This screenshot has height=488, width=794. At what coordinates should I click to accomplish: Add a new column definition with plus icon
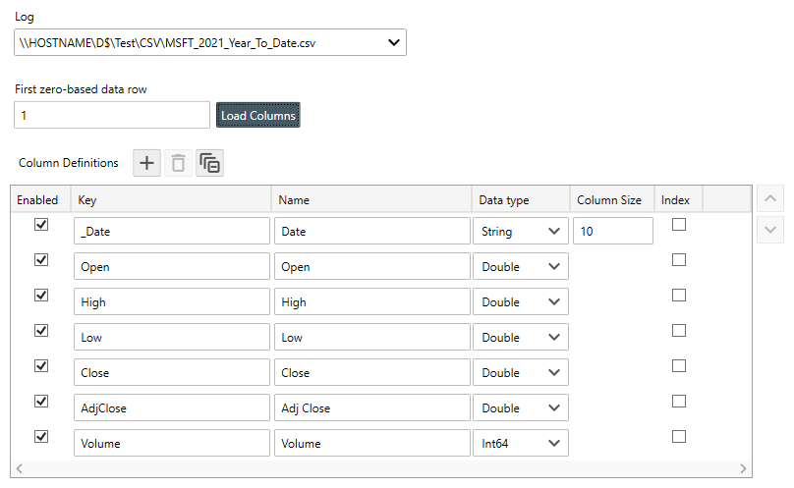146,163
